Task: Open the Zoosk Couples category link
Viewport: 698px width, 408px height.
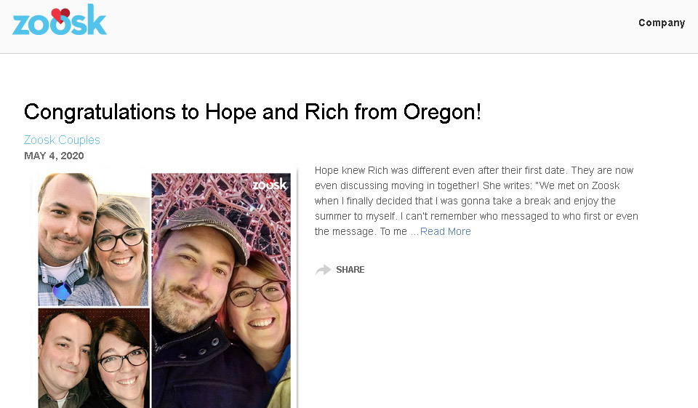Action: pos(62,140)
